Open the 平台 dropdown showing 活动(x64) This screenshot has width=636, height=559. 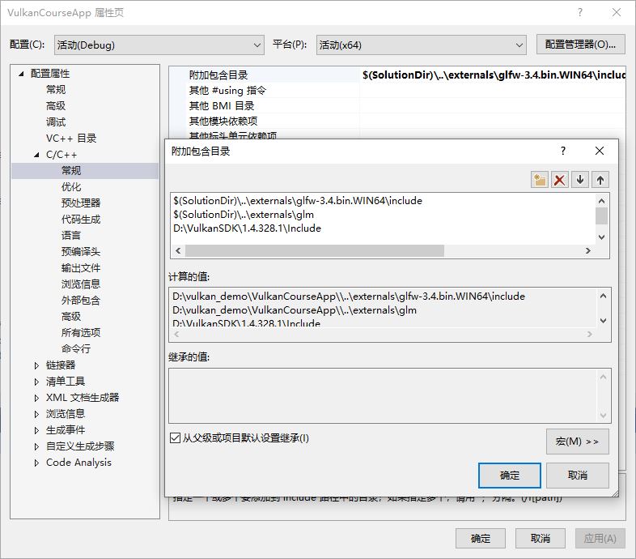pyautogui.click(x=420, y=45)
